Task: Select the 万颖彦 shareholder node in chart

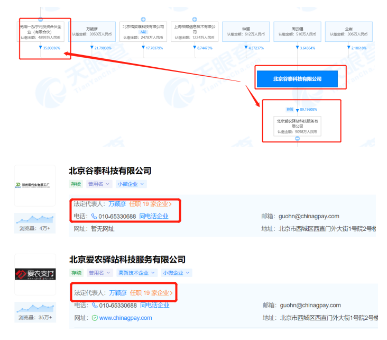Action: click(x=92, y=31)
